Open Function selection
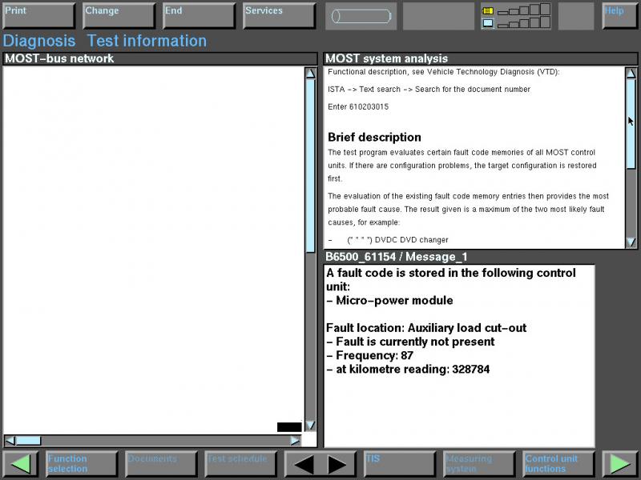 81,464
